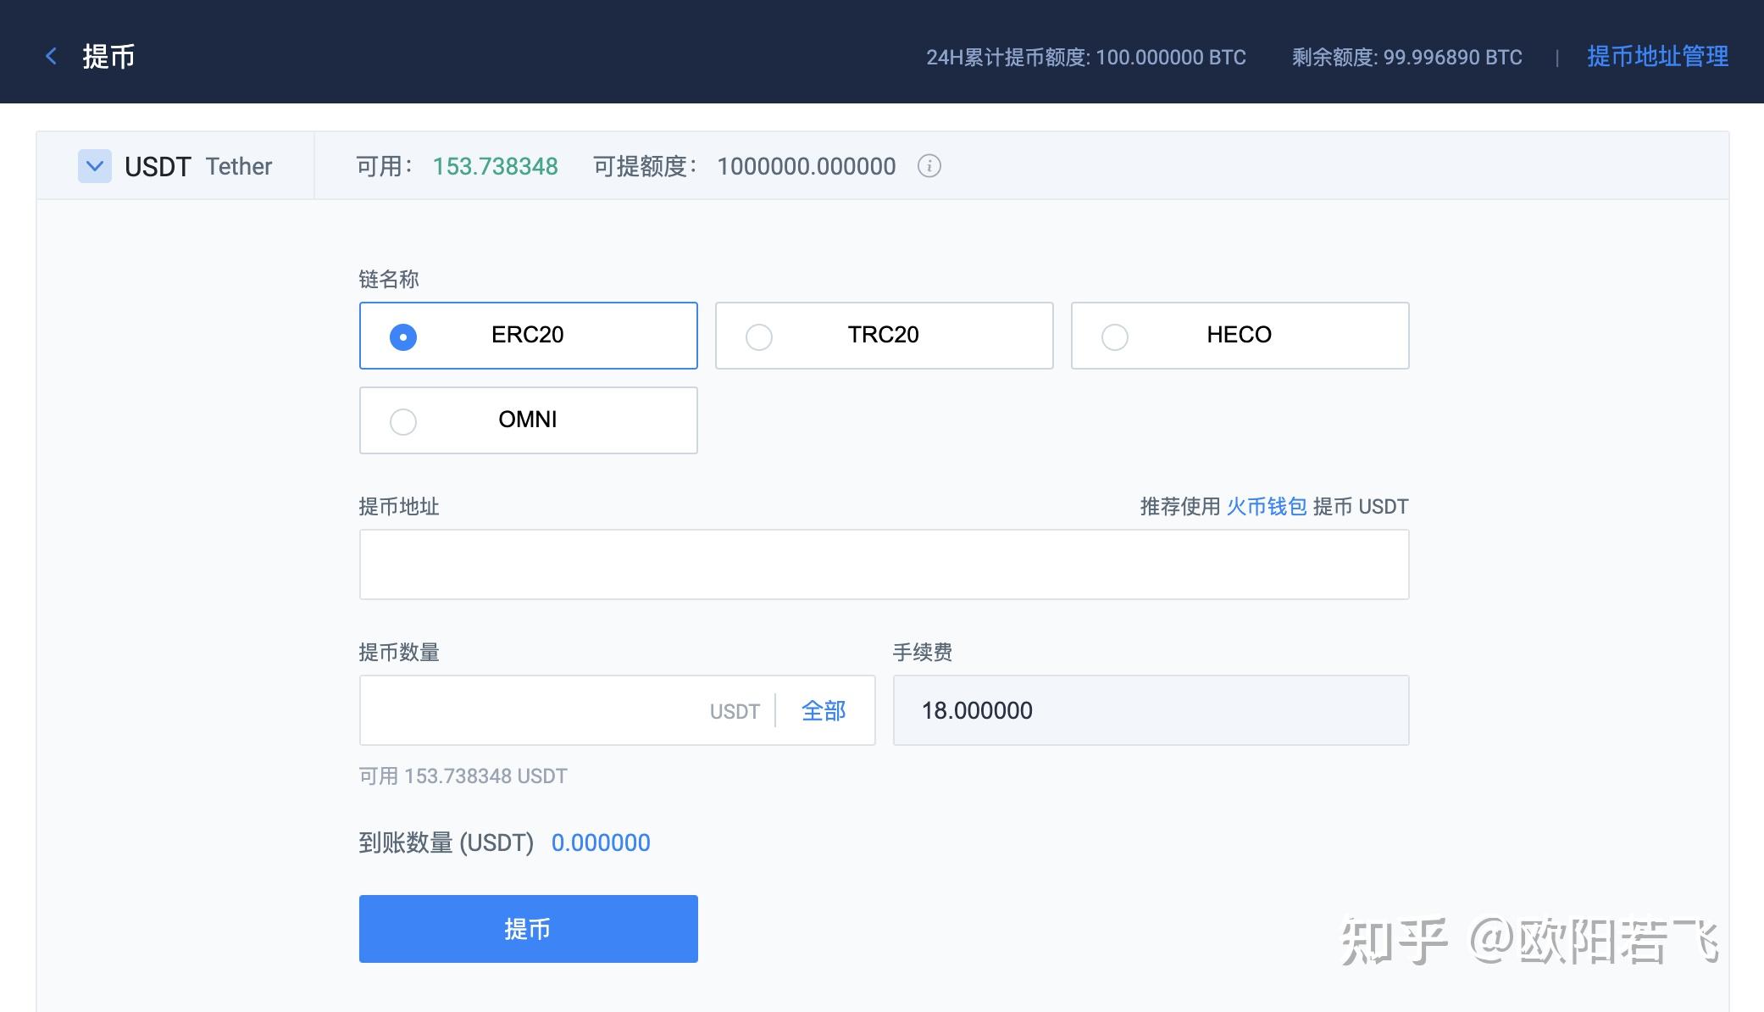1764x1012 pixels.
Task: Open the info icon beside 可提额度
Action: 929,166
